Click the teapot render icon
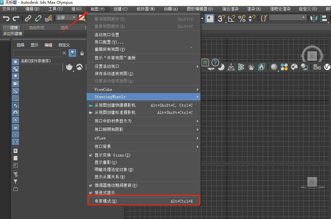331x219 pixels. 69,67
